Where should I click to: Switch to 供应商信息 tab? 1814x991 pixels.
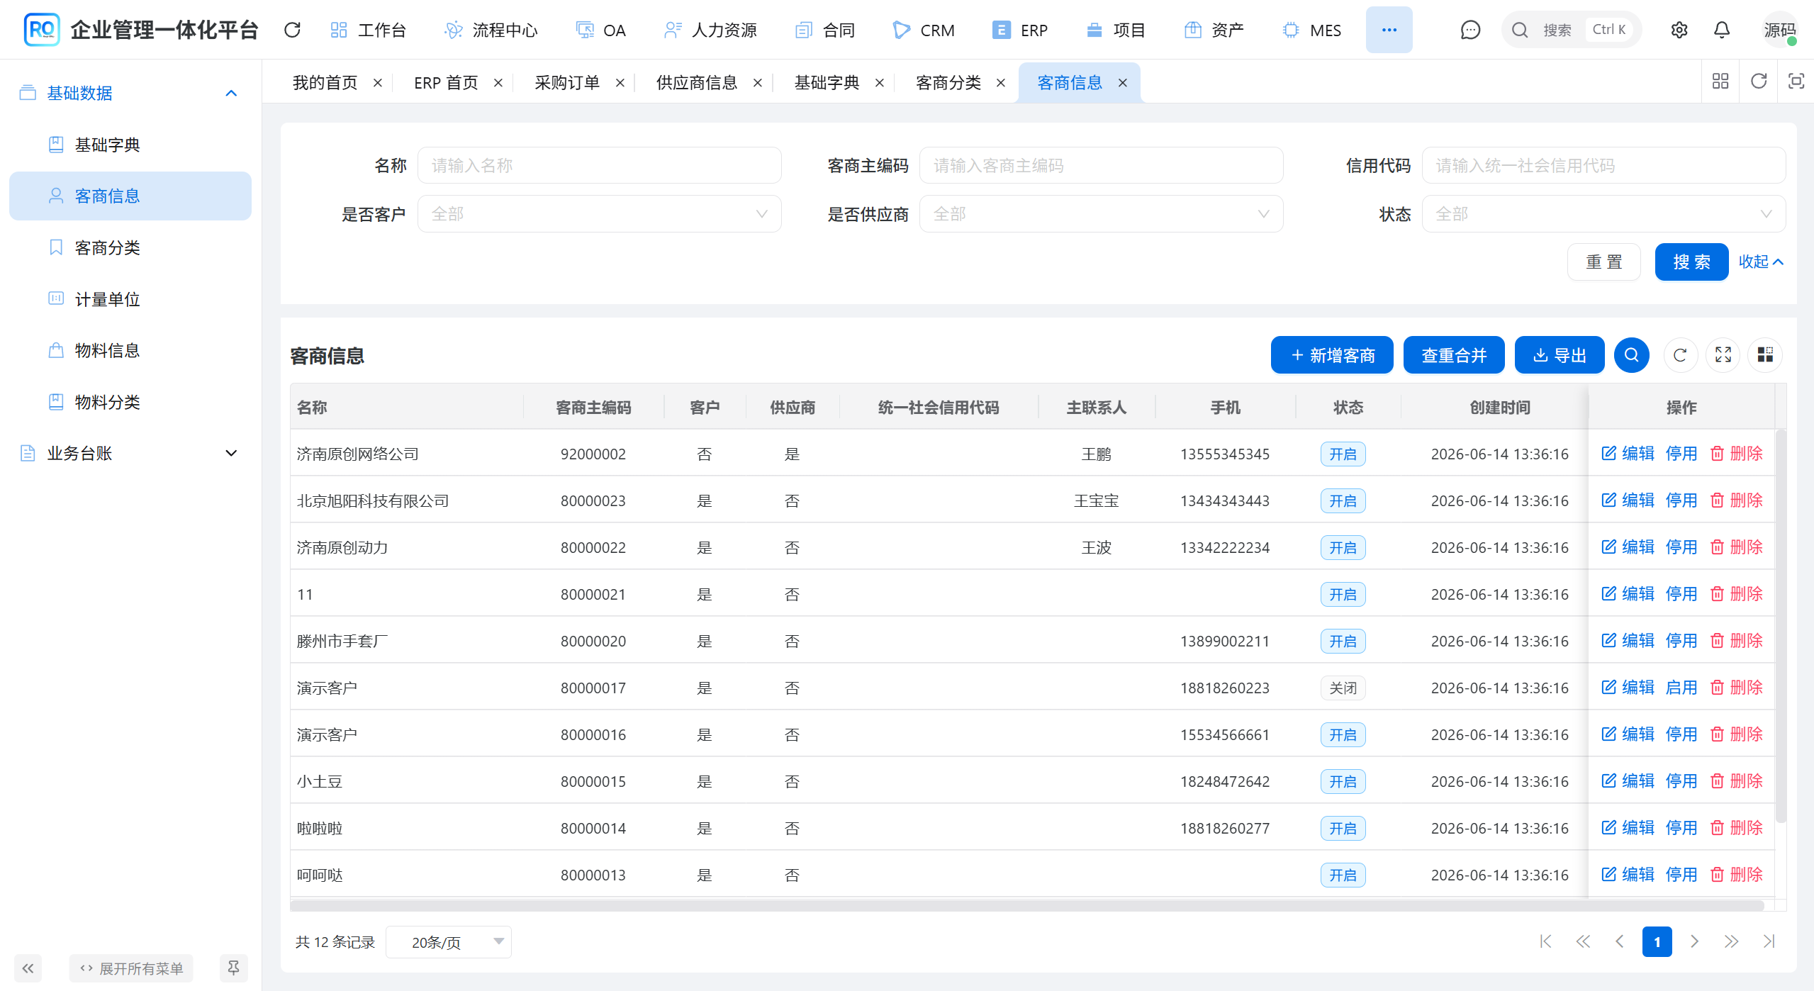[x=697, y=83]
